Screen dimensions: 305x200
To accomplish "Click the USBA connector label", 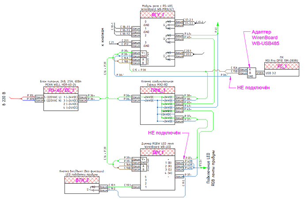I will click(260, 73).
